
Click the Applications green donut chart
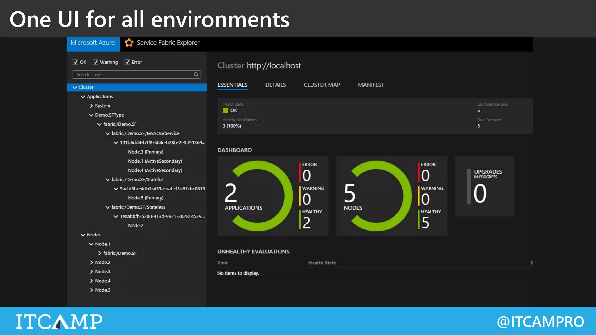(262, 196)
